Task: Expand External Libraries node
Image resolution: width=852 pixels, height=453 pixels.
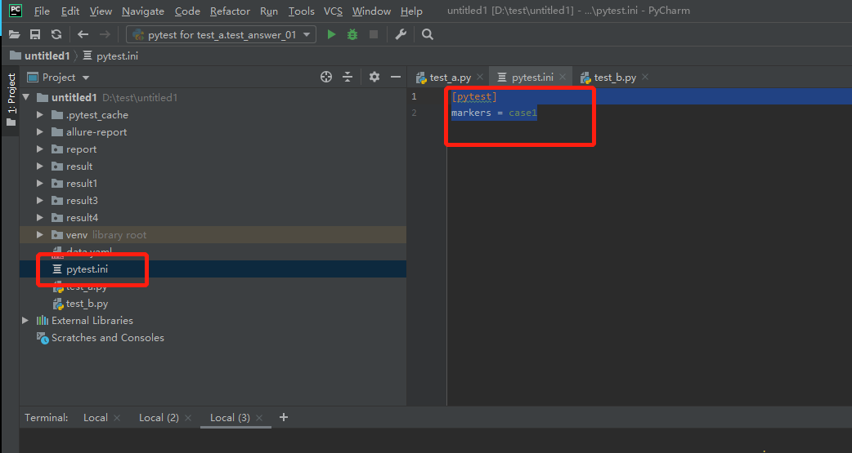Action: click(x=25, y=321)
